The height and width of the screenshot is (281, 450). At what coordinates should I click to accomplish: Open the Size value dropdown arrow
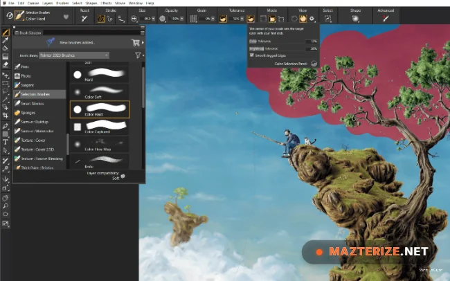click(x=153, y=19)
